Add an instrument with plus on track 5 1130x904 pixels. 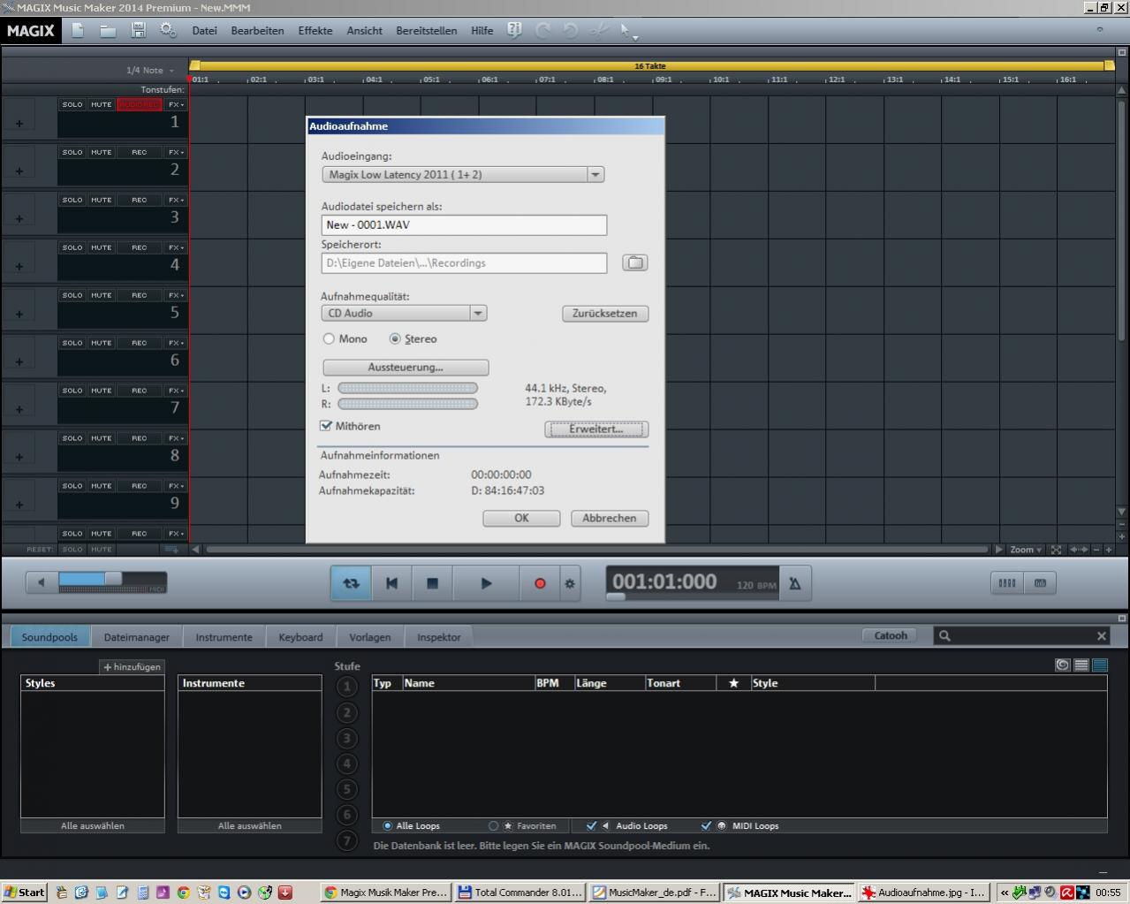[19, 314]
